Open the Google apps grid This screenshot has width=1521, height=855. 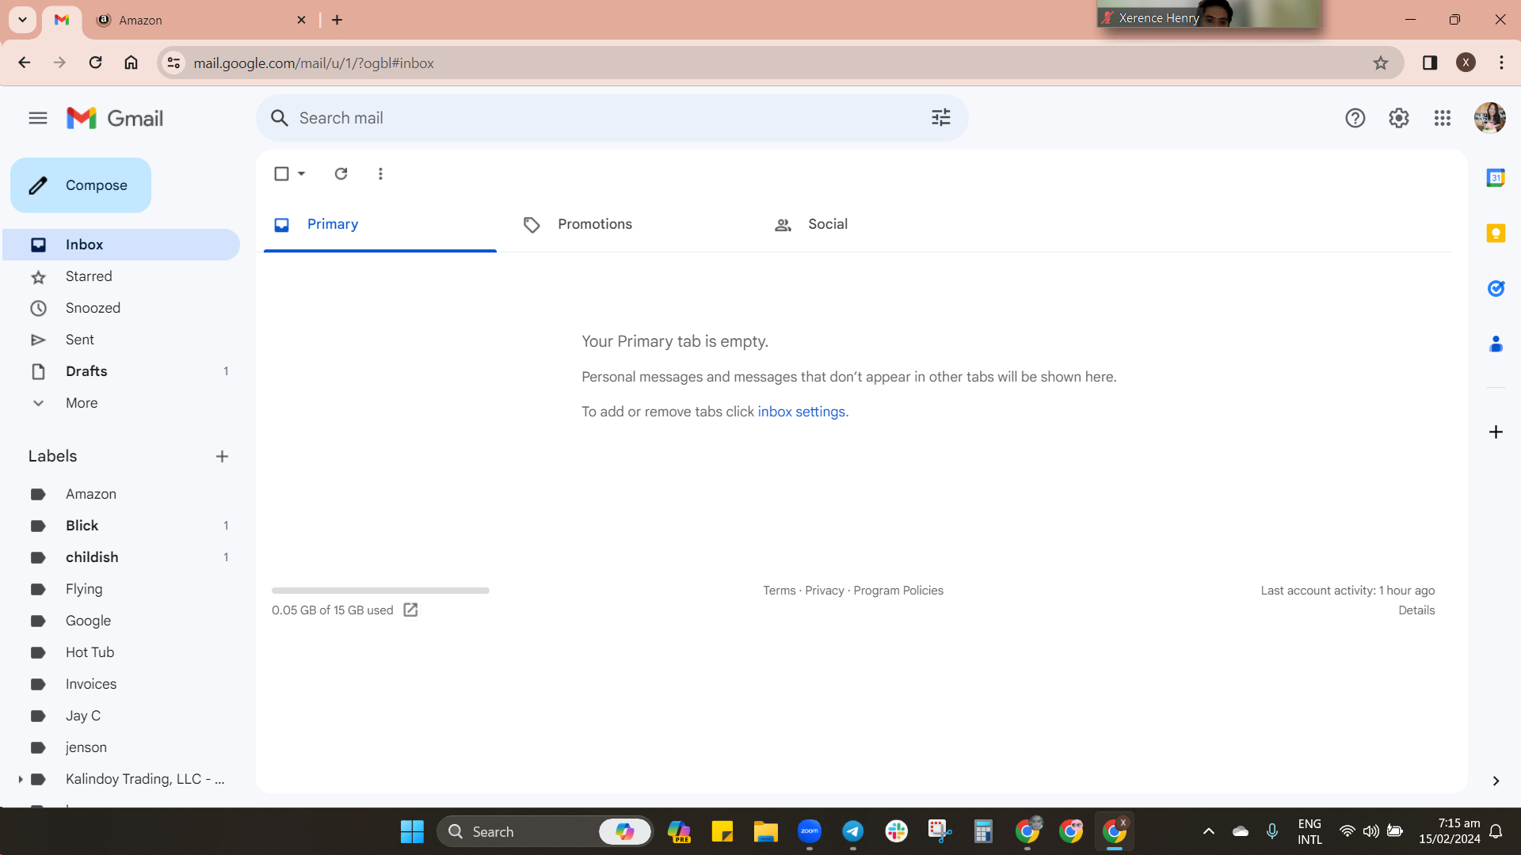tap(1442, 118)
